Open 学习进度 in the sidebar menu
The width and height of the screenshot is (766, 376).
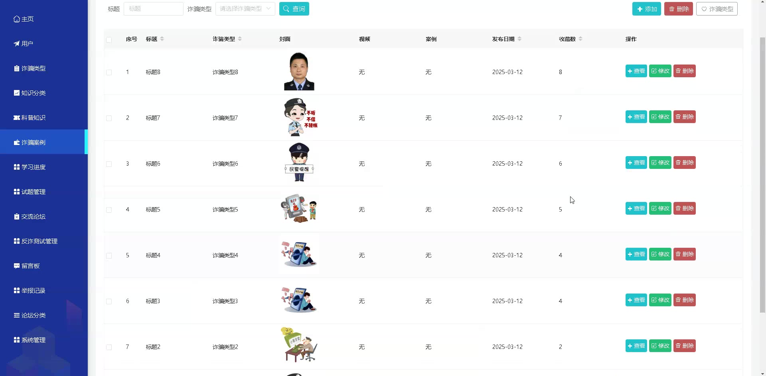(34, 167)
